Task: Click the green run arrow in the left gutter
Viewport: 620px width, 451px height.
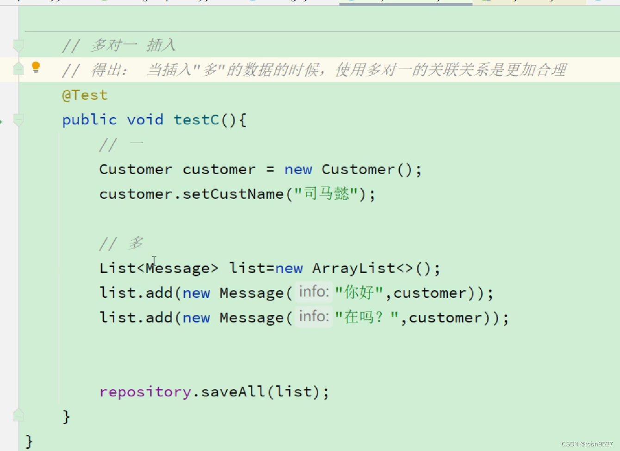Action: (2, 122)
